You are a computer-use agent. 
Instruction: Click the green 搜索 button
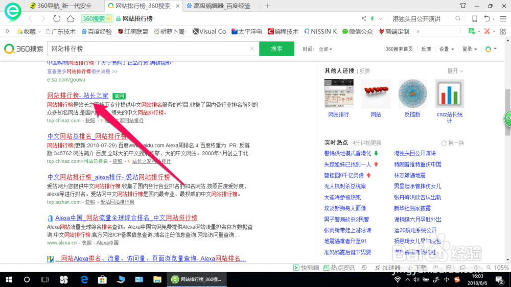[x=276, y=49]
